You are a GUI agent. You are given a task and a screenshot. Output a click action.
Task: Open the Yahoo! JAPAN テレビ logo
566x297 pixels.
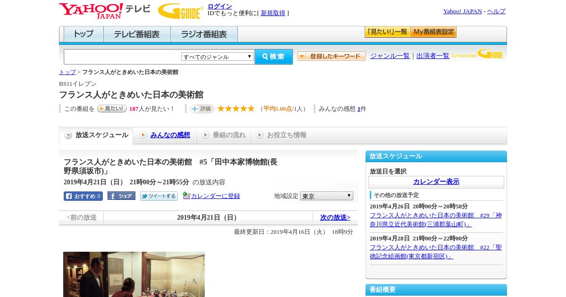(105, 11)
